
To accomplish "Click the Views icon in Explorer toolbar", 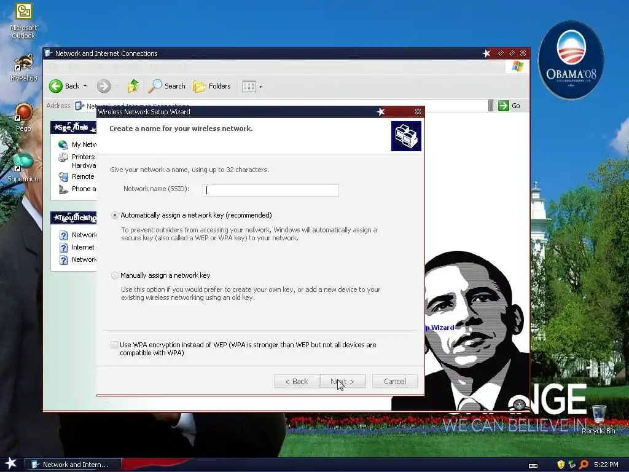I will [x=249, y=86].
